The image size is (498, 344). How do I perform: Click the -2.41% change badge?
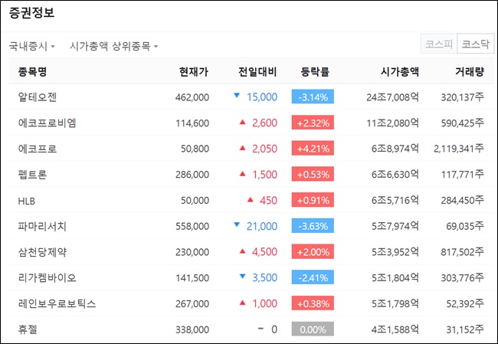[313, 277]
